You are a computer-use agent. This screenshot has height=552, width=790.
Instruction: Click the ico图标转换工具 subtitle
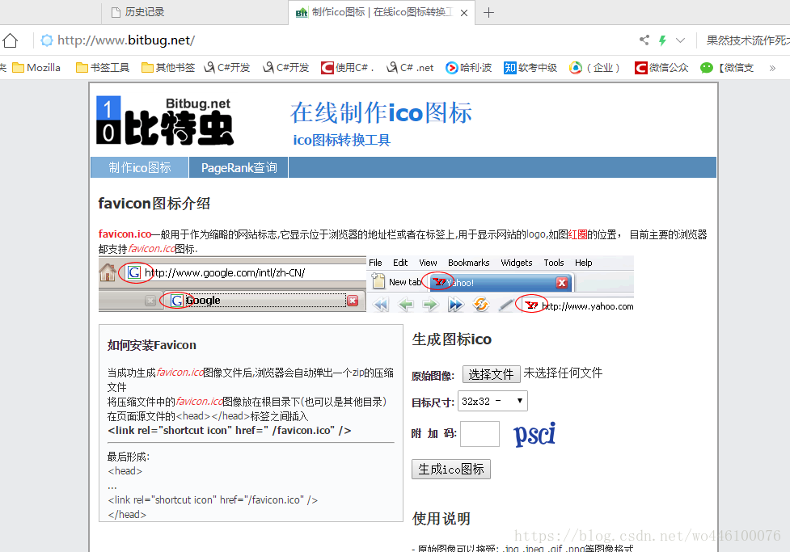[x=341, y=140]
